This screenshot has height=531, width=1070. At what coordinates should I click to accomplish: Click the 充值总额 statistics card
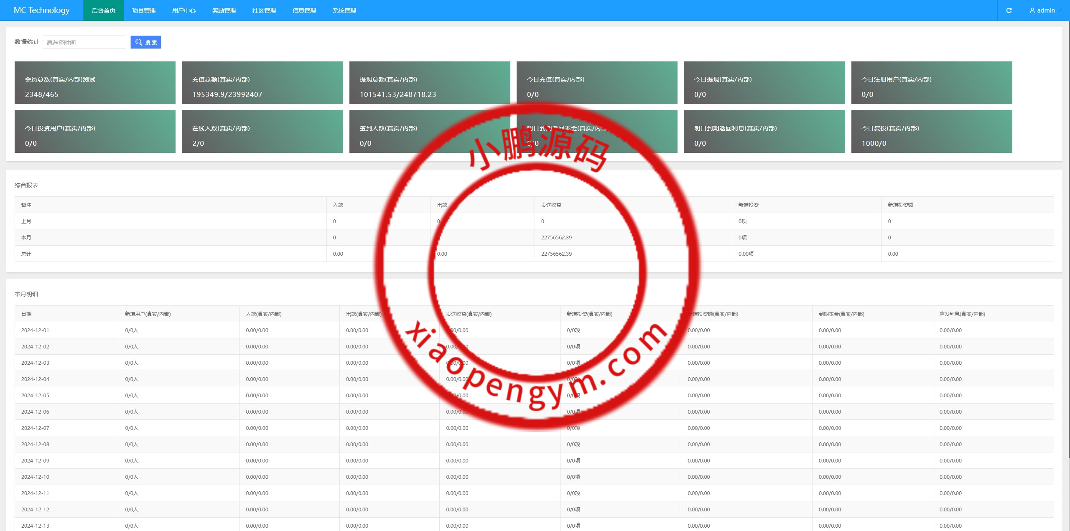pos(262,83)
